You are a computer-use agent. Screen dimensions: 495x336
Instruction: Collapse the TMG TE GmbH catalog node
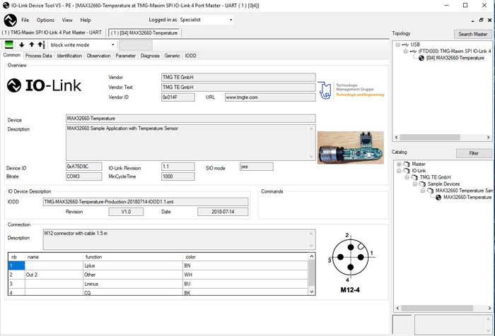click(x=407, y=177)
